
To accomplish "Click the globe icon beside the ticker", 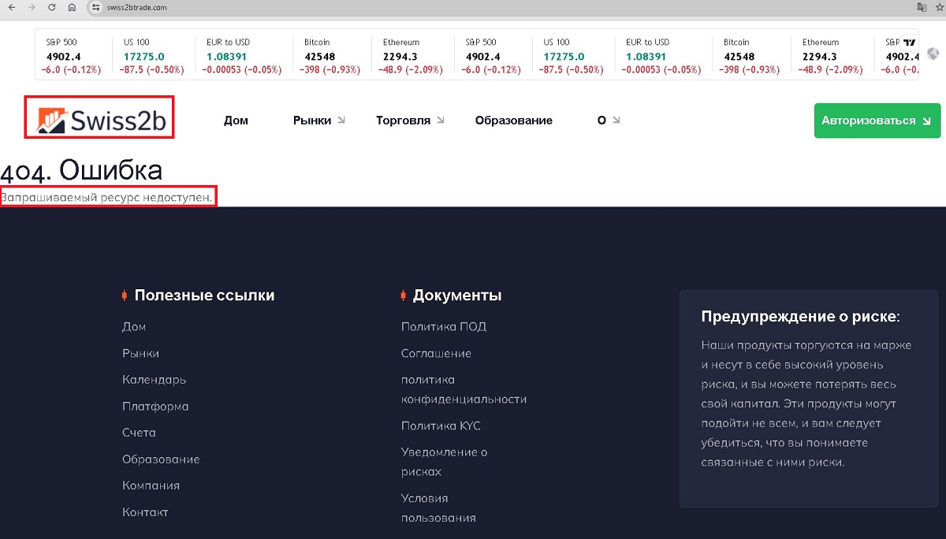I will (933, 54).
